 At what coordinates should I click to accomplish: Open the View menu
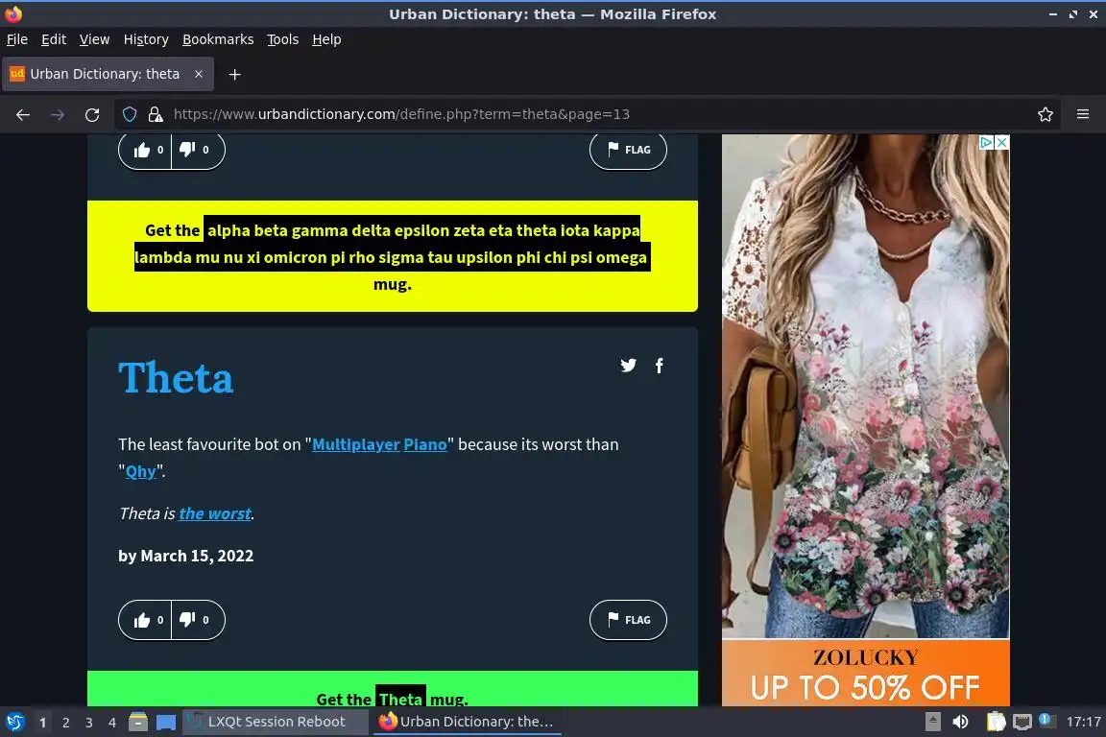coord(94,39)
